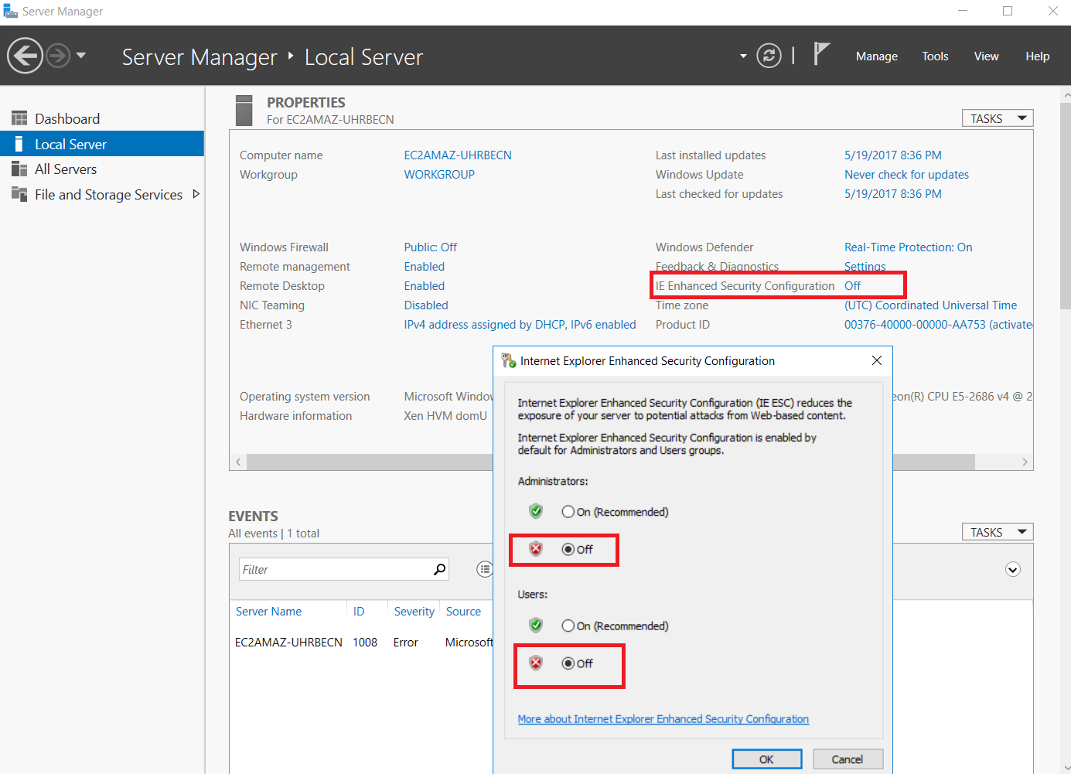Click the properties horizontal scrollbar left arrow

(238, 462)
